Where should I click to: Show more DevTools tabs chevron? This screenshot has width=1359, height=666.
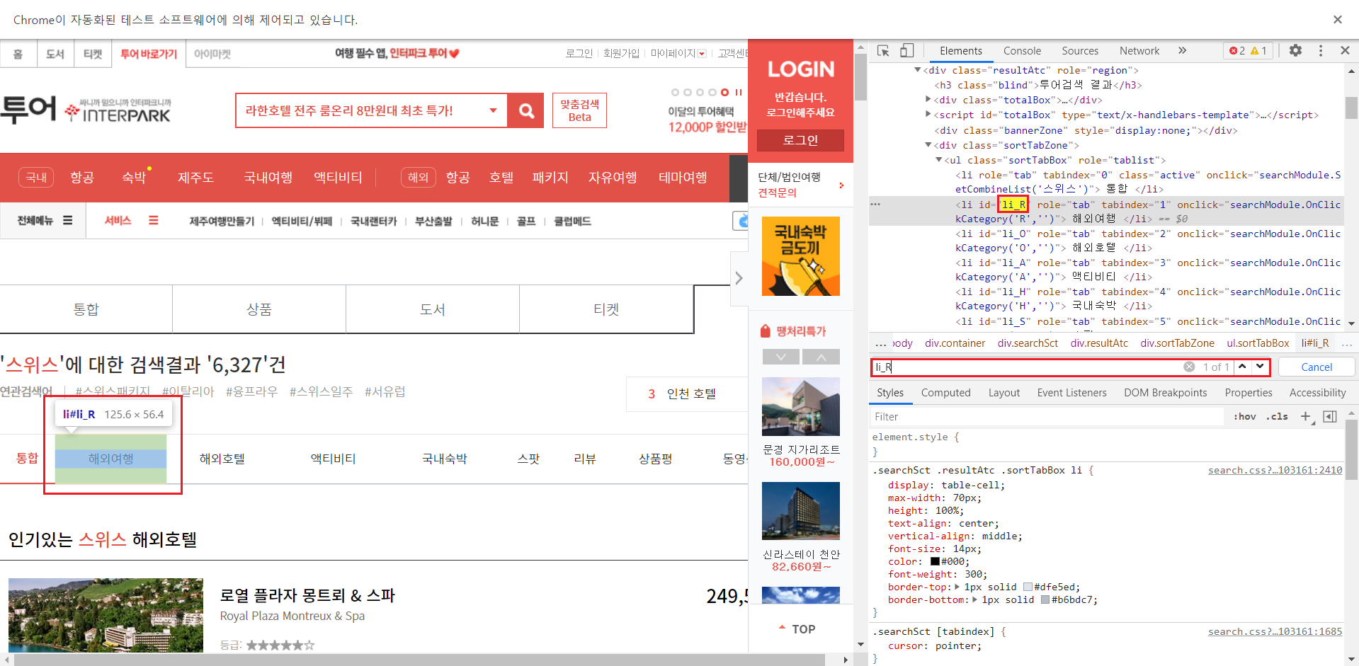point(1182,51)
